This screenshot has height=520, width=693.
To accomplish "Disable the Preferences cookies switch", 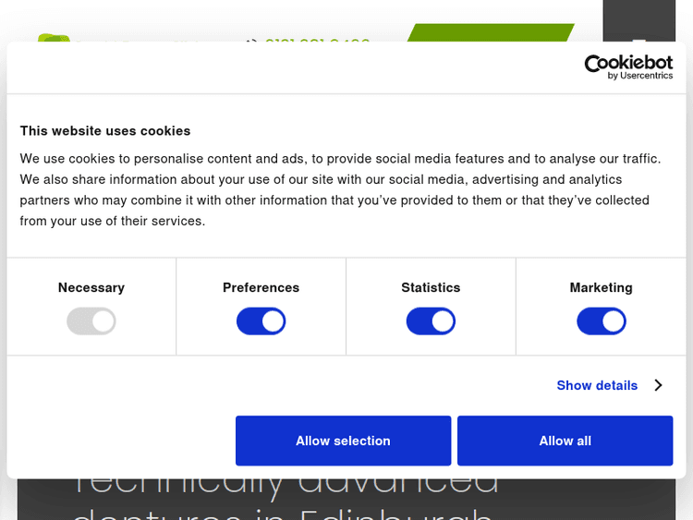I will [x=261, y=321].
